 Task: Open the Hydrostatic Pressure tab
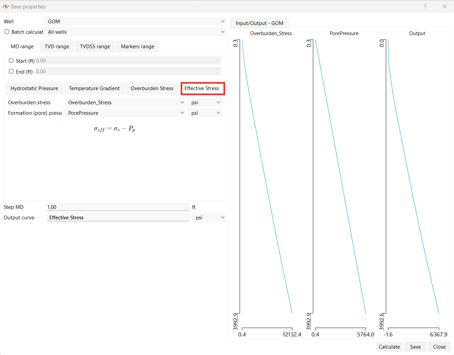pyautogui.click(x=34, y=88)
